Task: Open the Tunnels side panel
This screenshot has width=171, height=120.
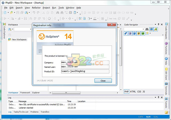Action: (166, 103)
